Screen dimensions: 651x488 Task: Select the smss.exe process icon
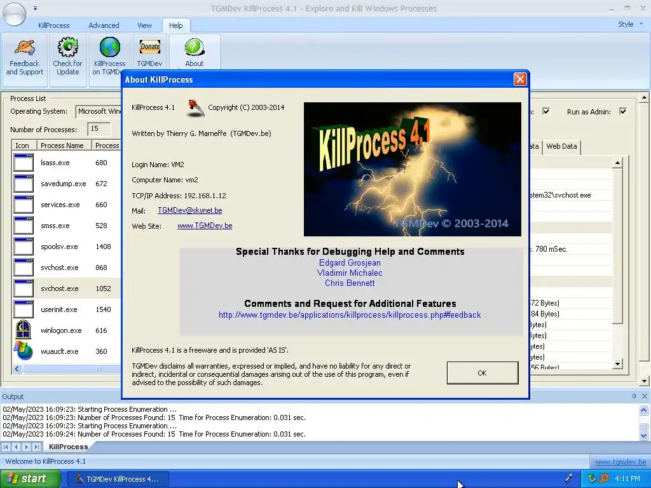(24, 226)
